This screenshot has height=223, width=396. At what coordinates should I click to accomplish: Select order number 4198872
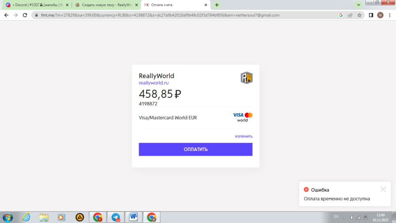pos(148,104)
